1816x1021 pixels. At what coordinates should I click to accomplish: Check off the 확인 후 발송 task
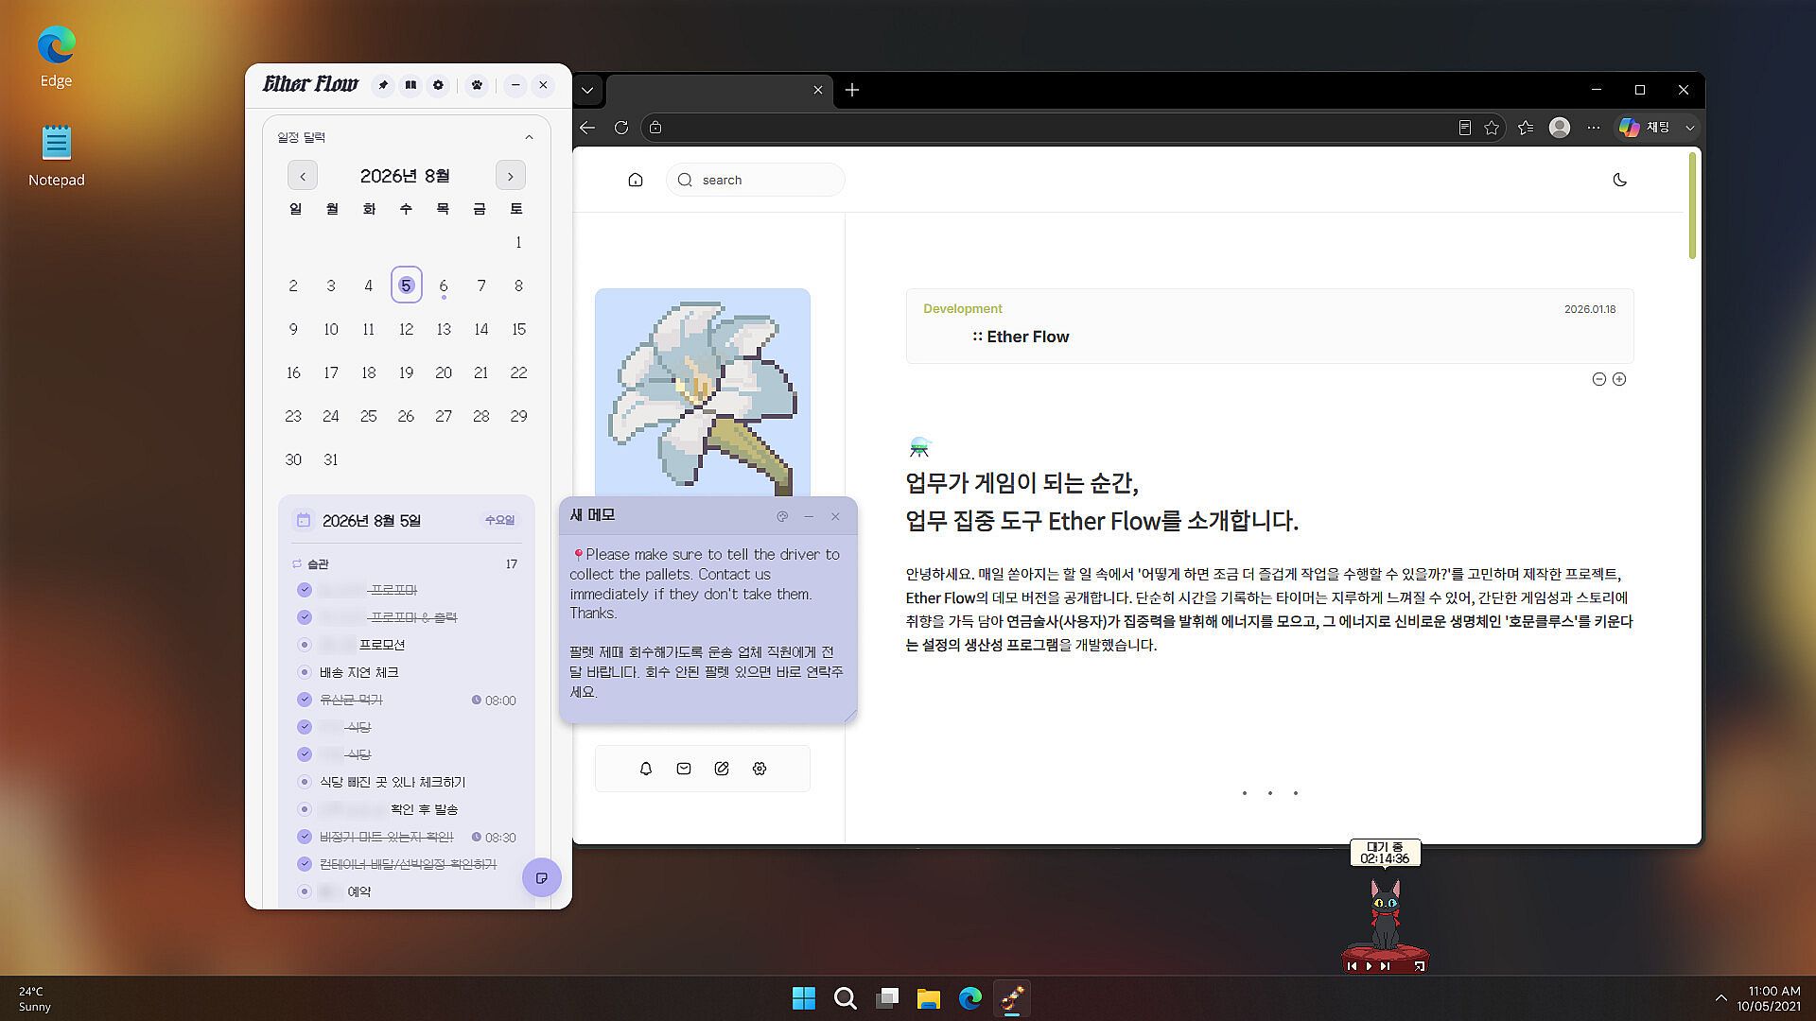pyautogui.click(x=305, y=809)
